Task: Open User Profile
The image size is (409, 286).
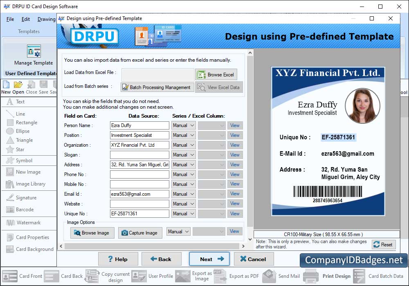Action: 152,276
